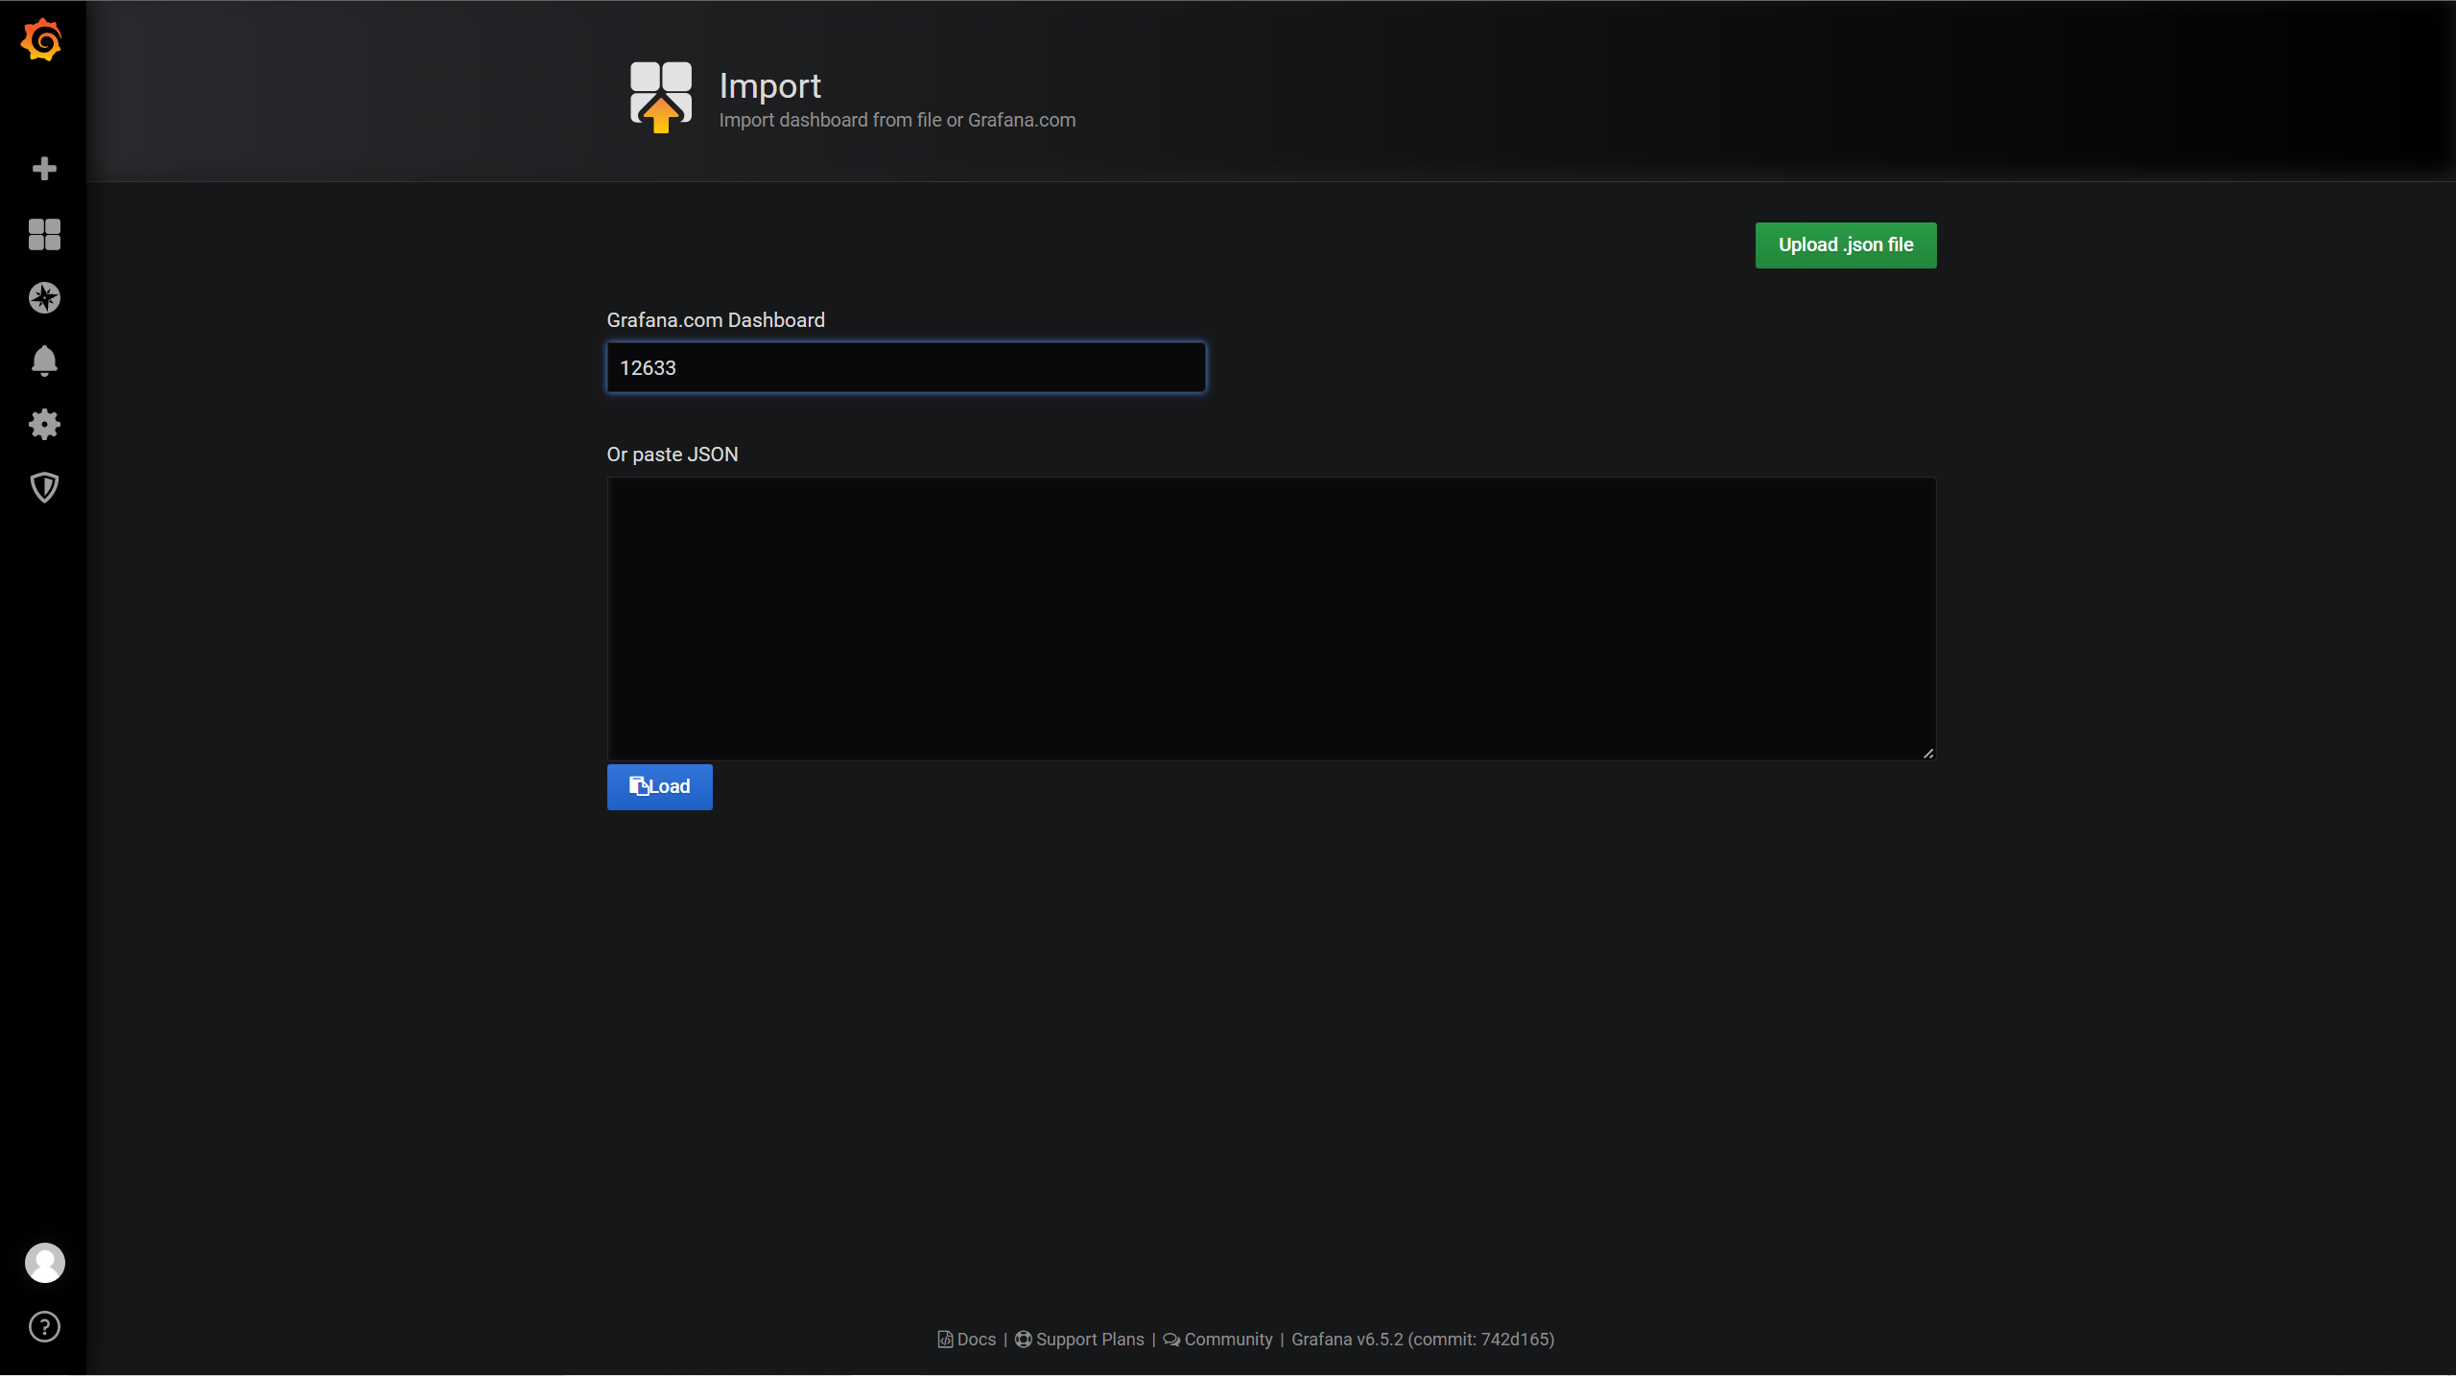Open the Explore compass icon
Image resolution: width=2456 pixels, height=1376 pixels.
[44, 298]
